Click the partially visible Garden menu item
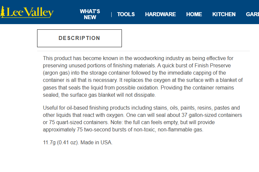 tap(252, 14)
